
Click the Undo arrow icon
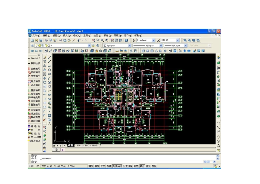pos(79,40)
